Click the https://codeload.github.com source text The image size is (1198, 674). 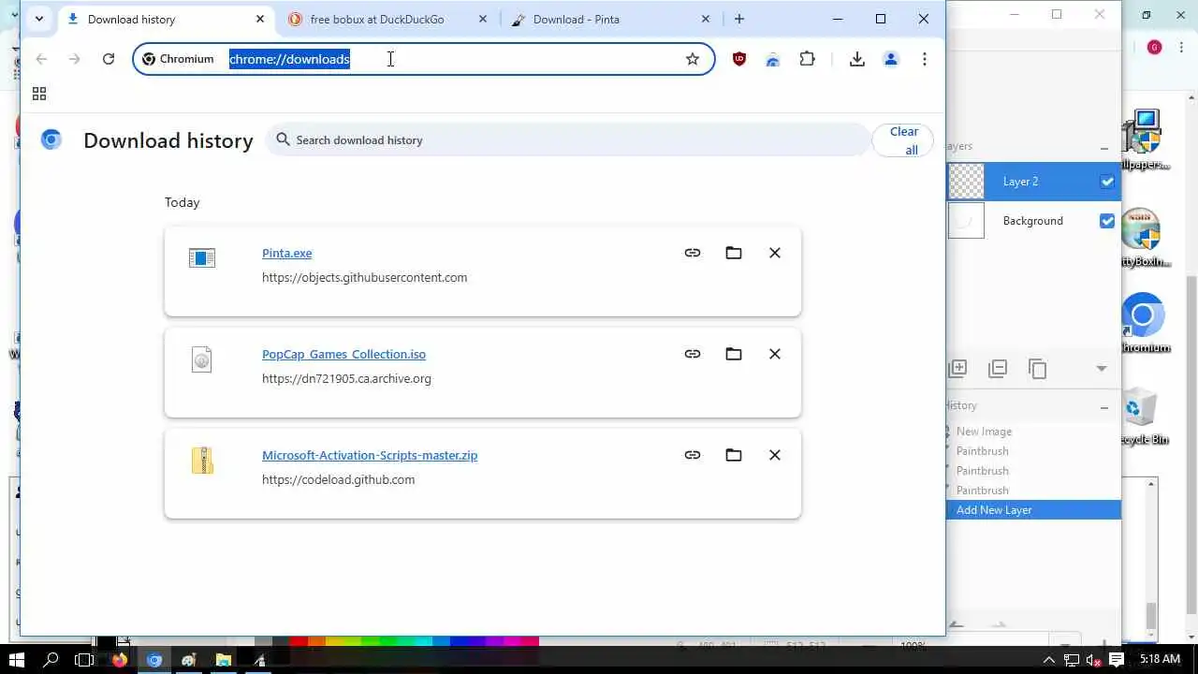click(x=338, y=479)
